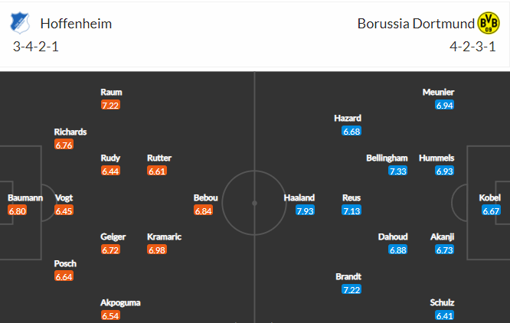Click Reus's 7.13 rating badge
This screenshot has height=323, width=510.
pos(351,211)
